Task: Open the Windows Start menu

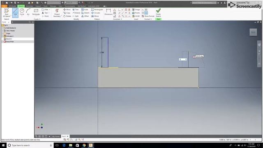Action: (3, 145)
